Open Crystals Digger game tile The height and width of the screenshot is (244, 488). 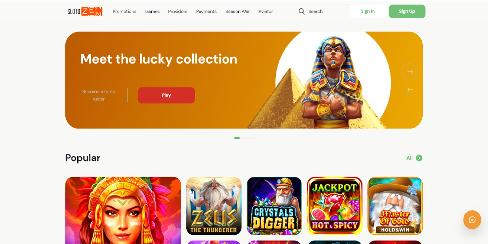(x=274, y=206)
